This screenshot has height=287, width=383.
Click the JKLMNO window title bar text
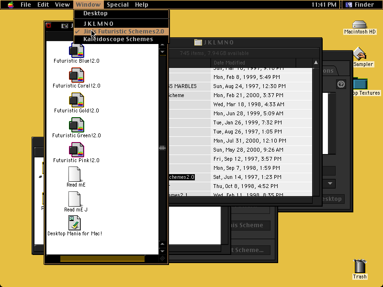point(219,42)
